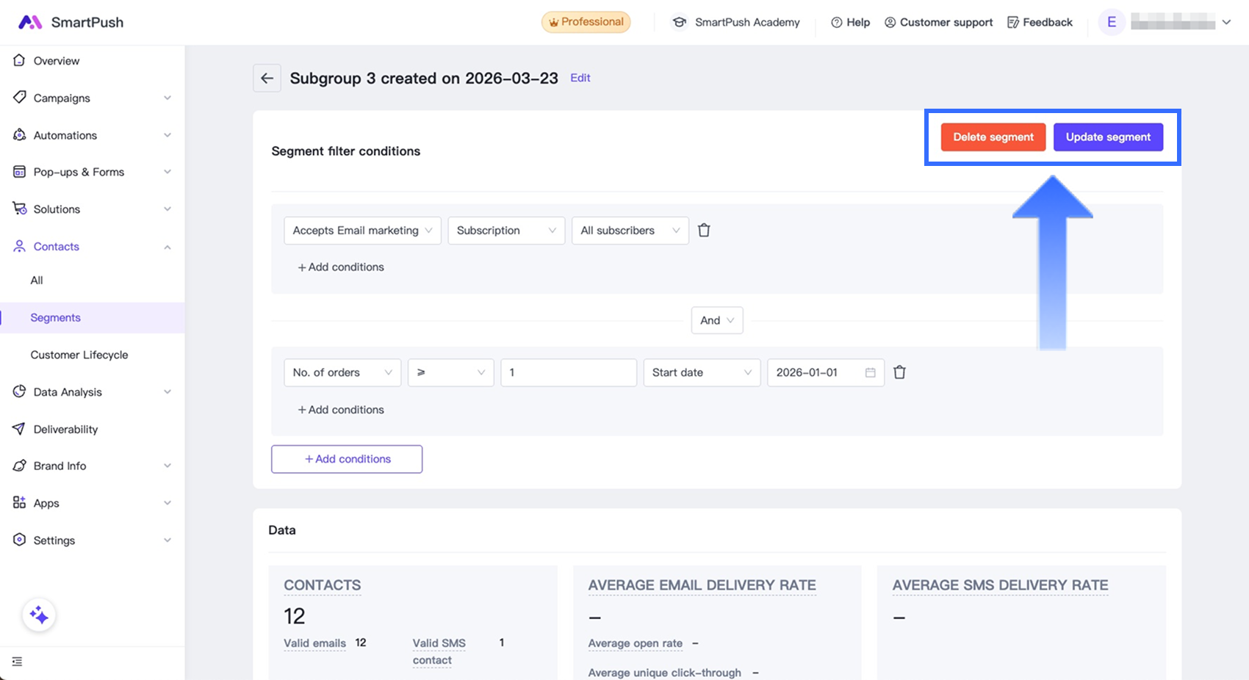Collapse the sidebar using bottom-left icon

18,662
